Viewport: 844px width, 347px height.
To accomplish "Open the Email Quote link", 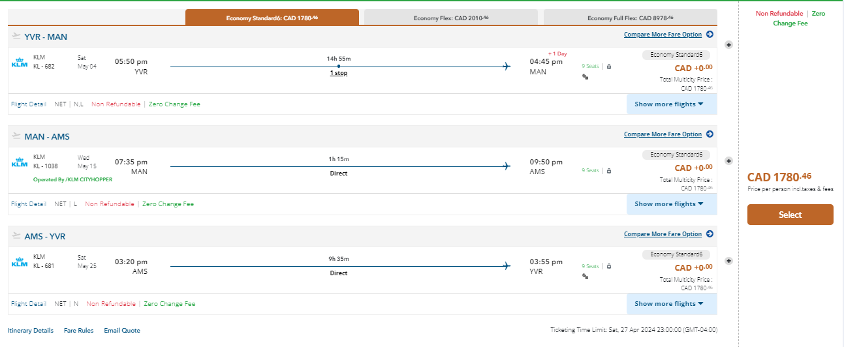I will point(122,331).
